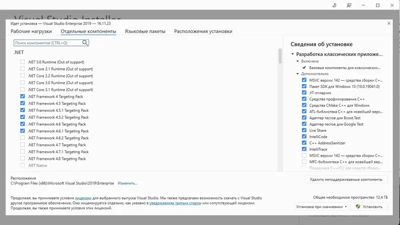Uncheck JIT-отладчик option
Image resolution: width=400 pixels, height=225 pixels.
[304, 93]
